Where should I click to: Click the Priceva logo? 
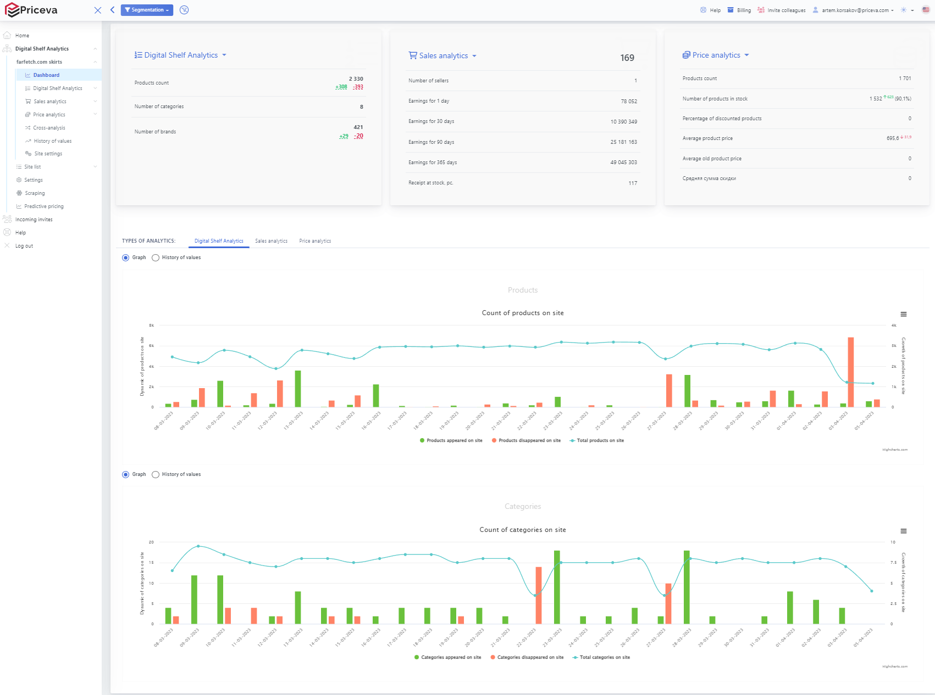click(31, 10)
